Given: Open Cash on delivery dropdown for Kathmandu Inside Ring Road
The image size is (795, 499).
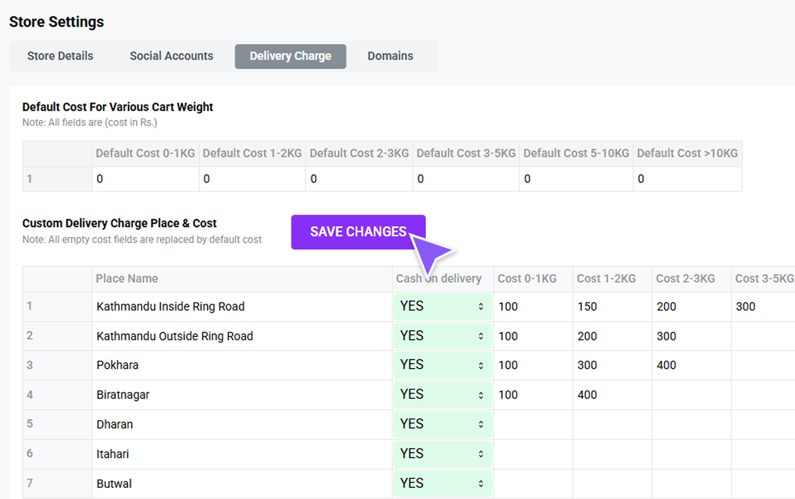Looking at the screenshot, I should coord(442,306).
